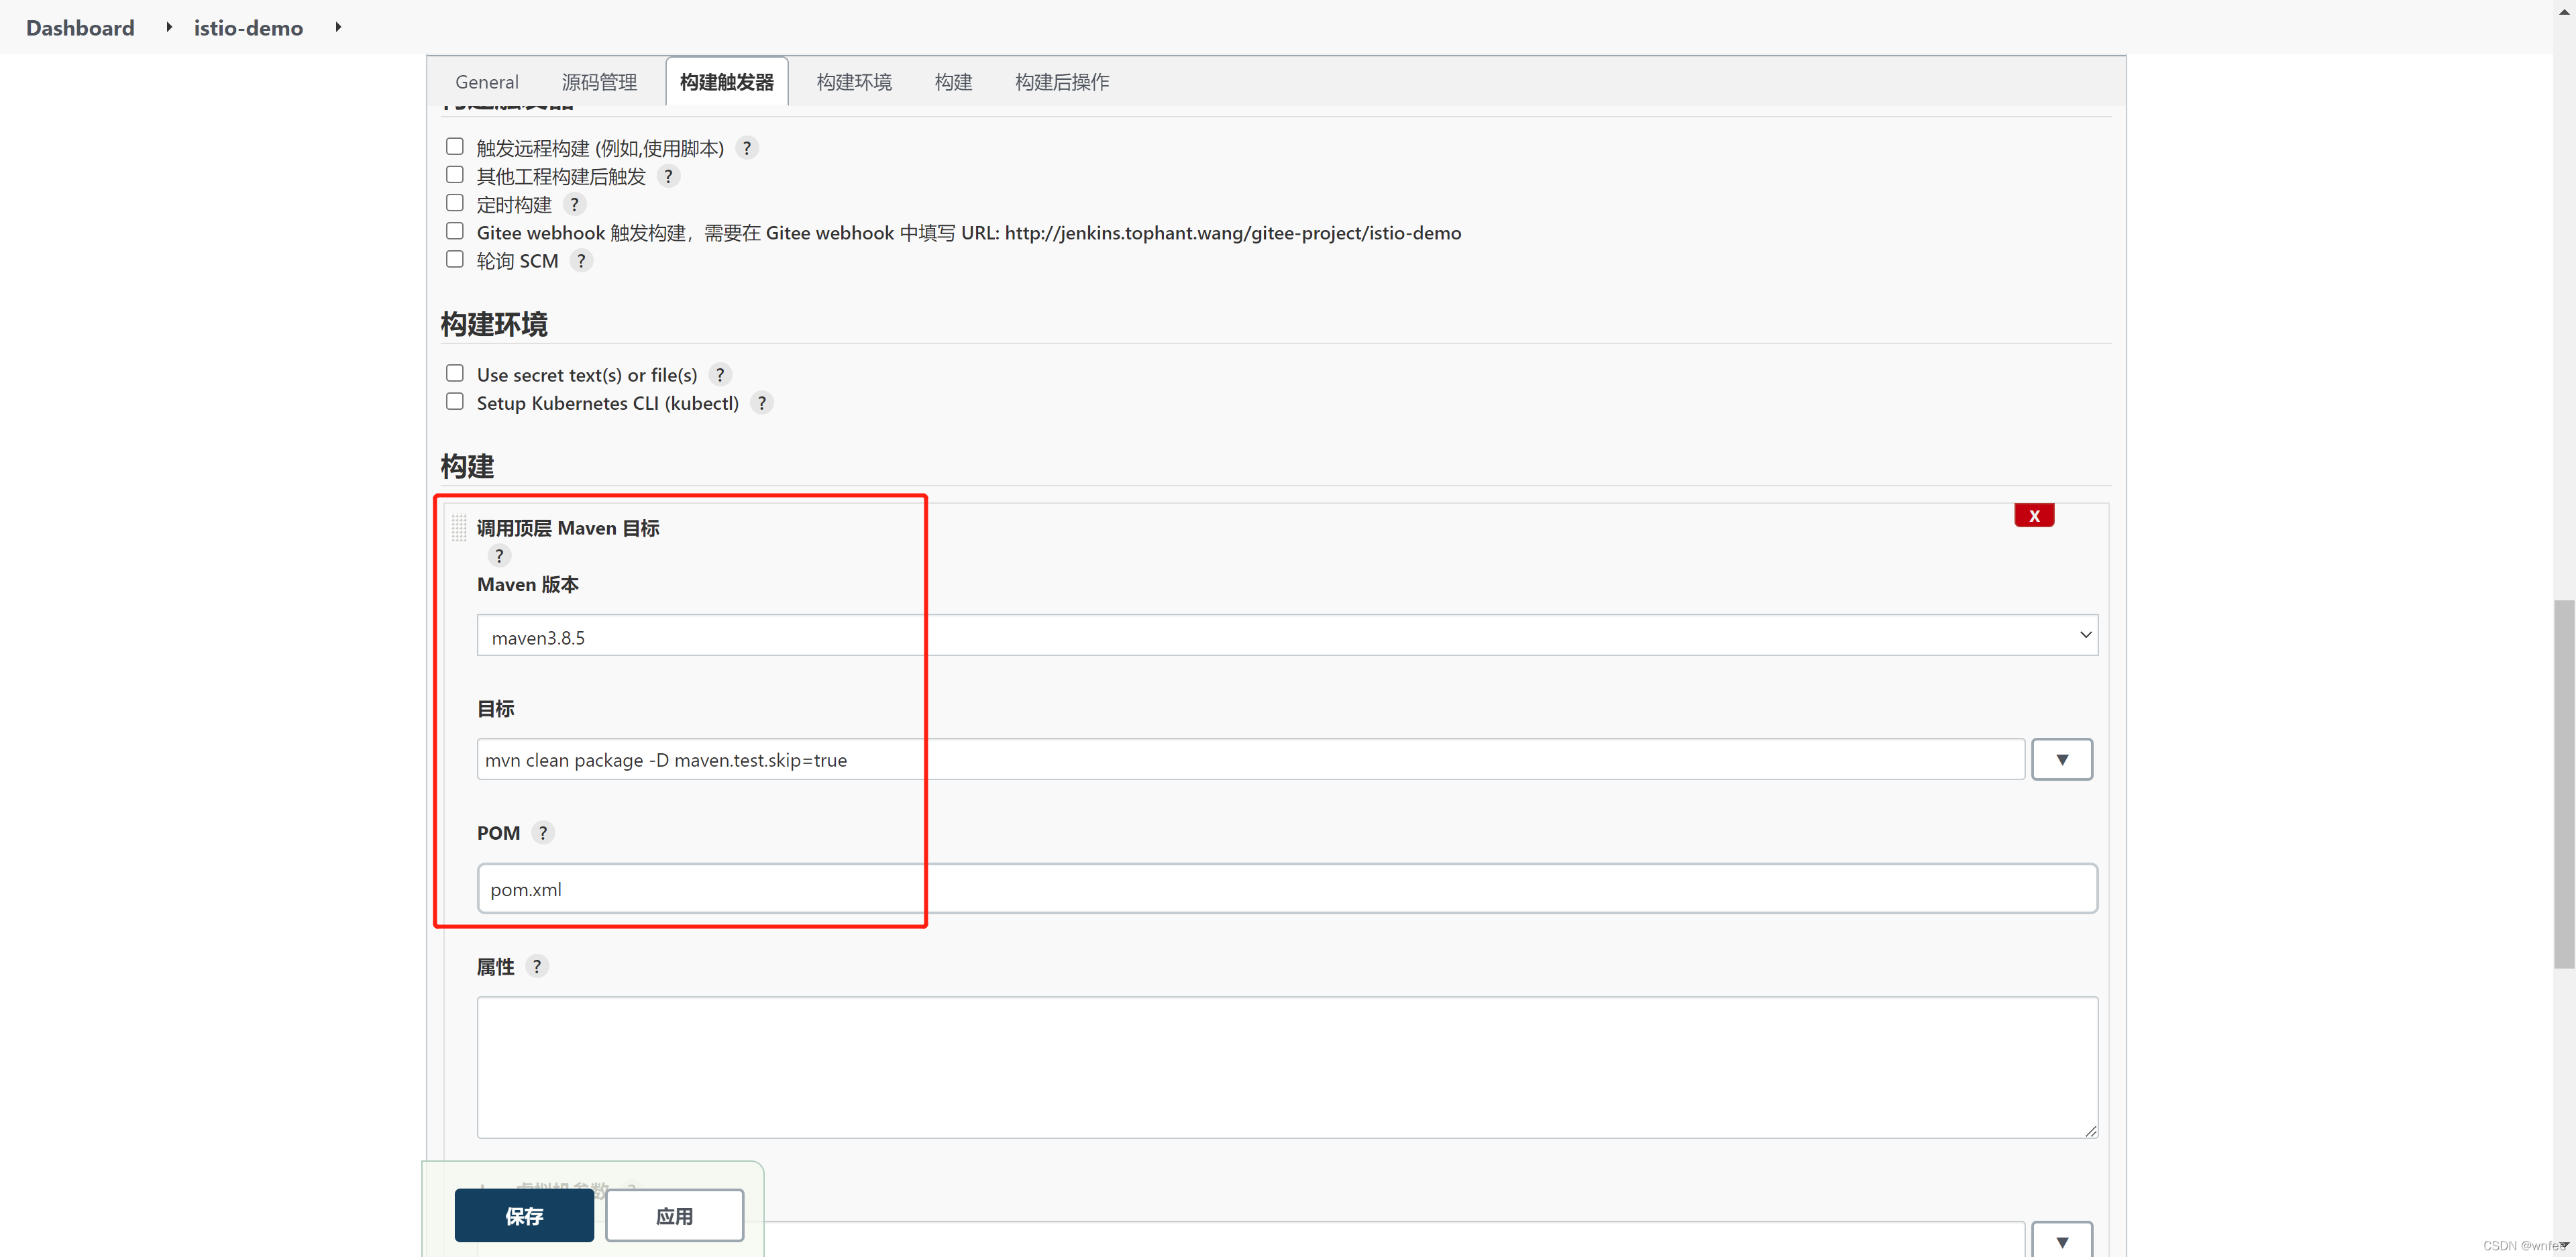Screen dimensions: 2576x1257
Task: Open help for Setup Kubernetes CLI
Action: tap(762, 403)
